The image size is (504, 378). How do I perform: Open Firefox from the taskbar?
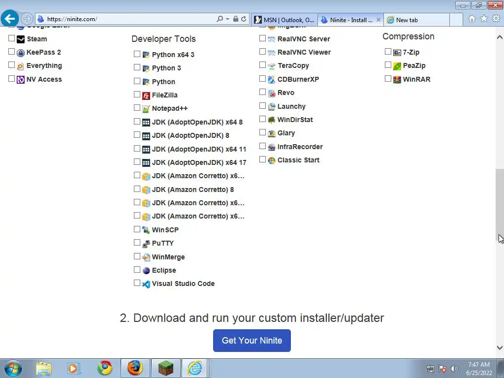click(135, 368)
